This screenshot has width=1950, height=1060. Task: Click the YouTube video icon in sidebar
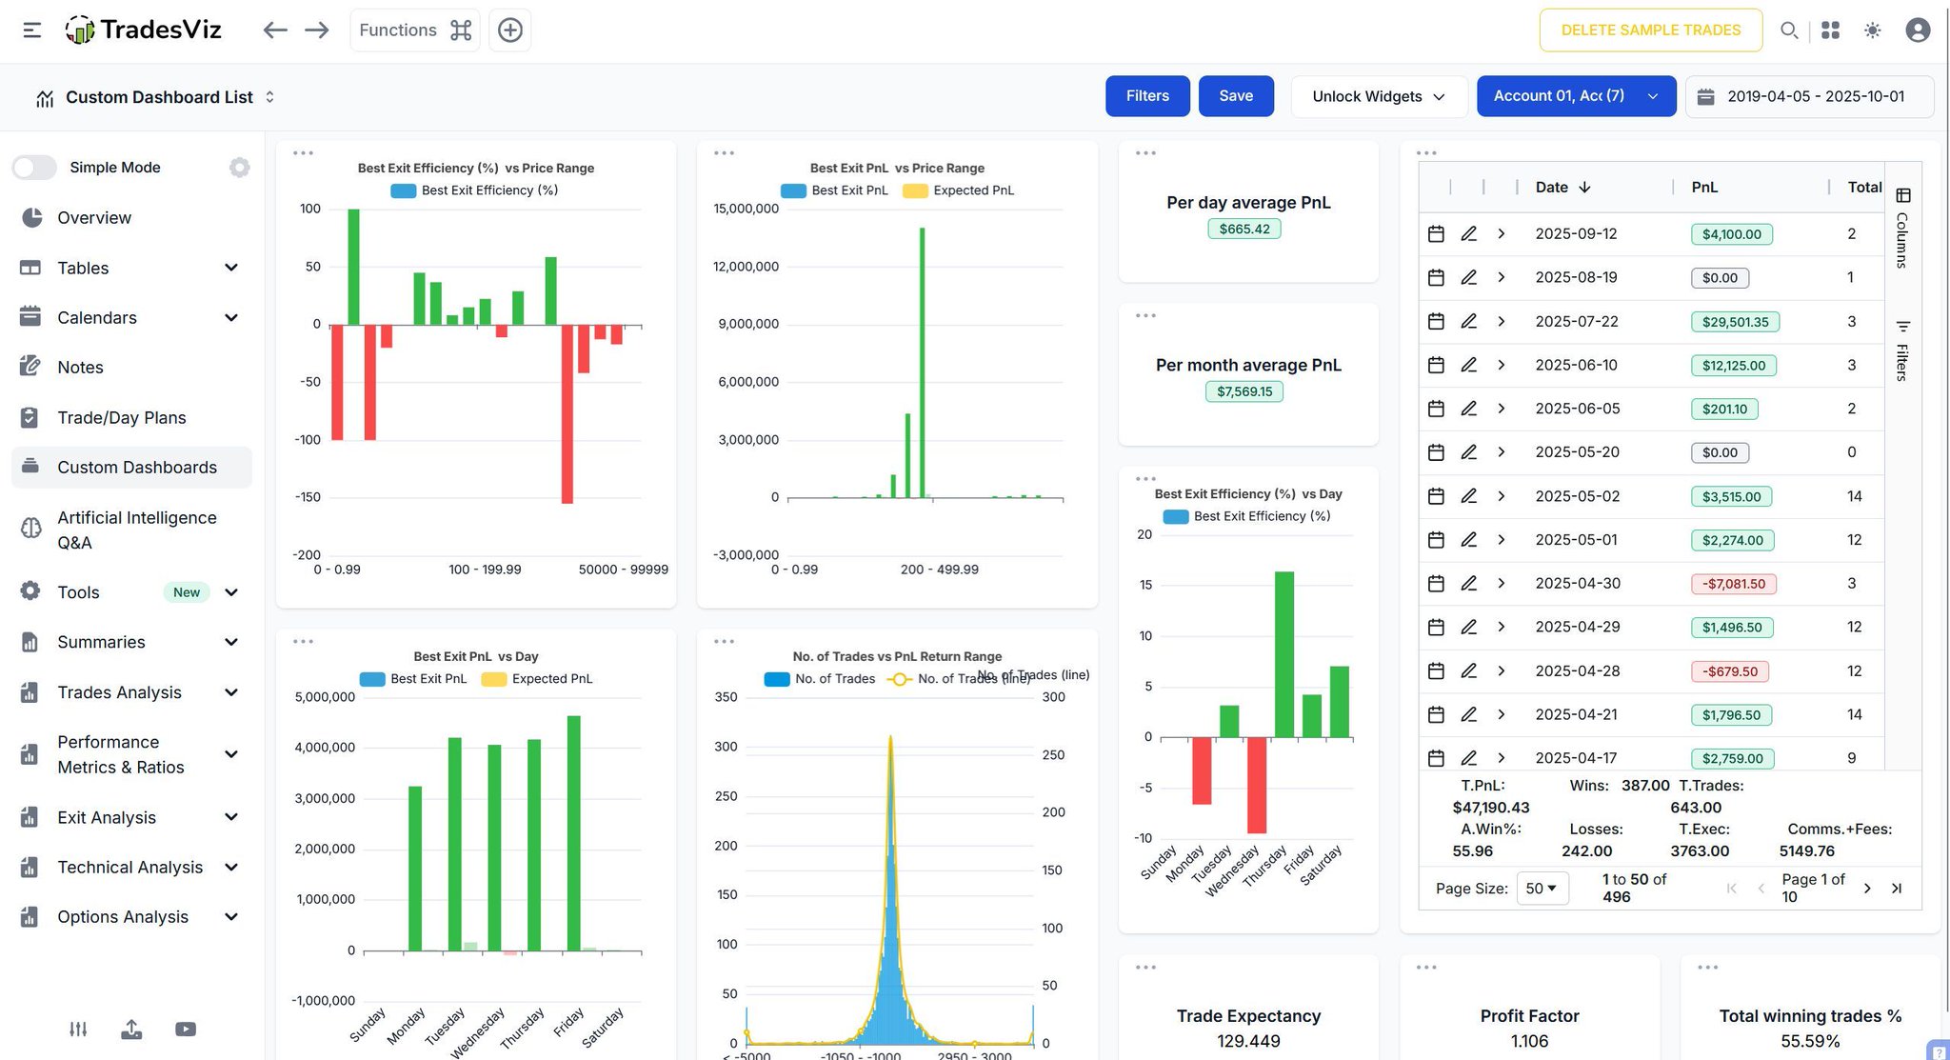click(186, 1029)
